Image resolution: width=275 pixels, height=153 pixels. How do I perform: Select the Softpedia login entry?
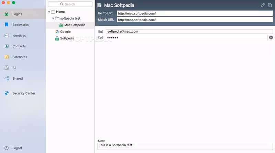(70, 38)
